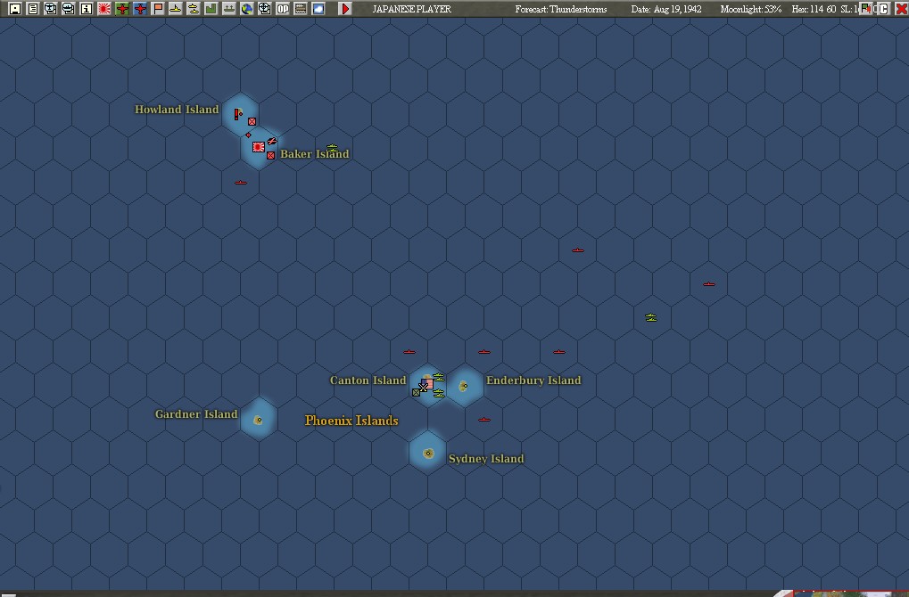Select the red crossed-square unit at Howland Island
Screen dimensions: 909x597
[x=252, y=121]
